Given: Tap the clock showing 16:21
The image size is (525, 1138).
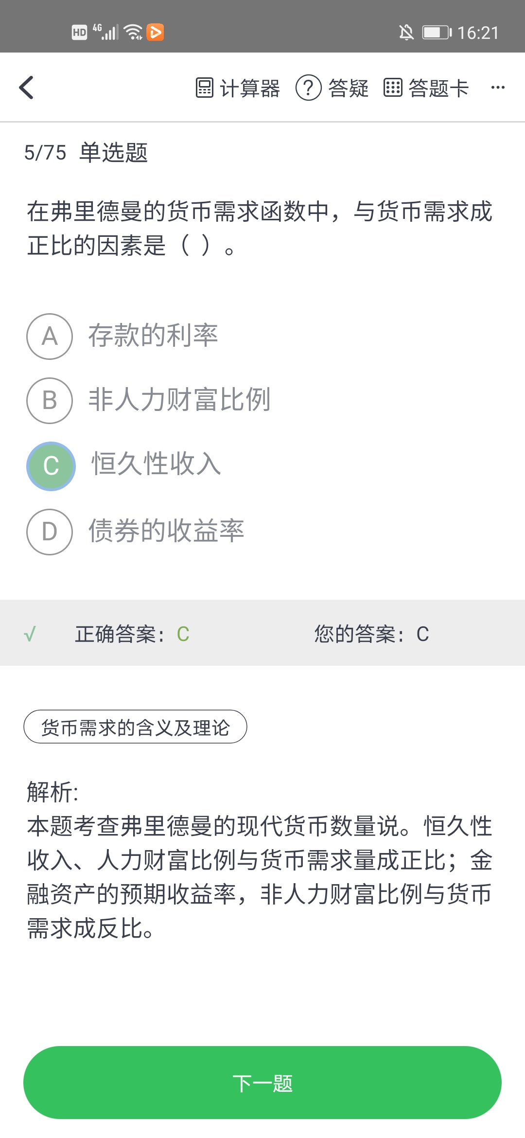Looking at the screenshot, I should point(478,33).
